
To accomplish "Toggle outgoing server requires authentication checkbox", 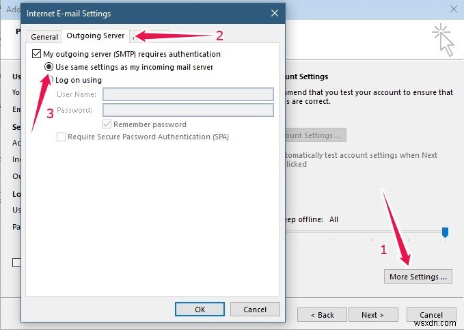I will (x=36, y=54).
